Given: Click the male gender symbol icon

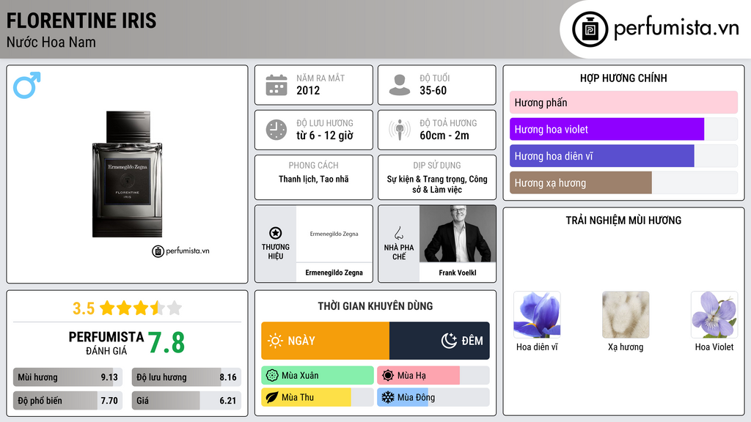Looking at the screenshot, I should pos(27,85).
